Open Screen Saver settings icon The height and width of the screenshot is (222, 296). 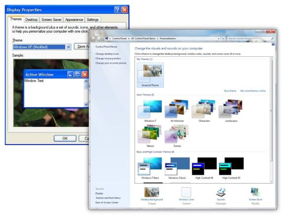click(x=255, y=193)
